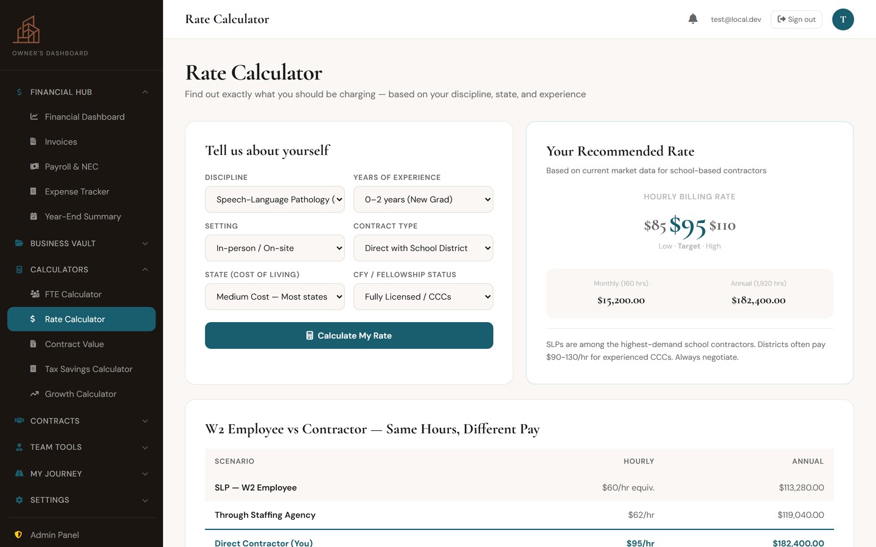This screenshot has width=876, height=547.
Task: Open the Contract Value calculator
Action: coord(82,344)
